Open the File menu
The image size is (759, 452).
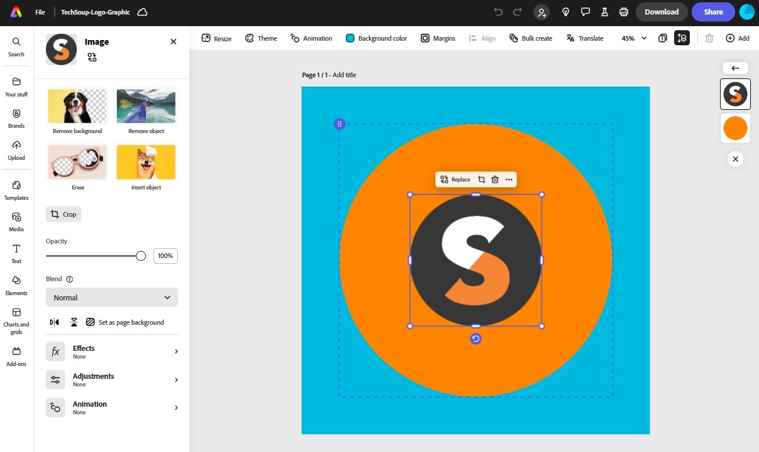click(x=40, y=12)
